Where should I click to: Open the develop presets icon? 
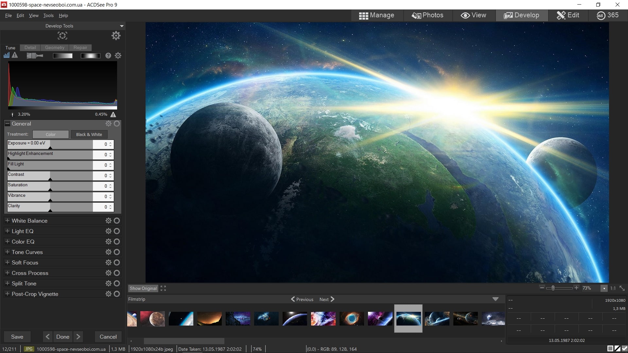(62, 36)
